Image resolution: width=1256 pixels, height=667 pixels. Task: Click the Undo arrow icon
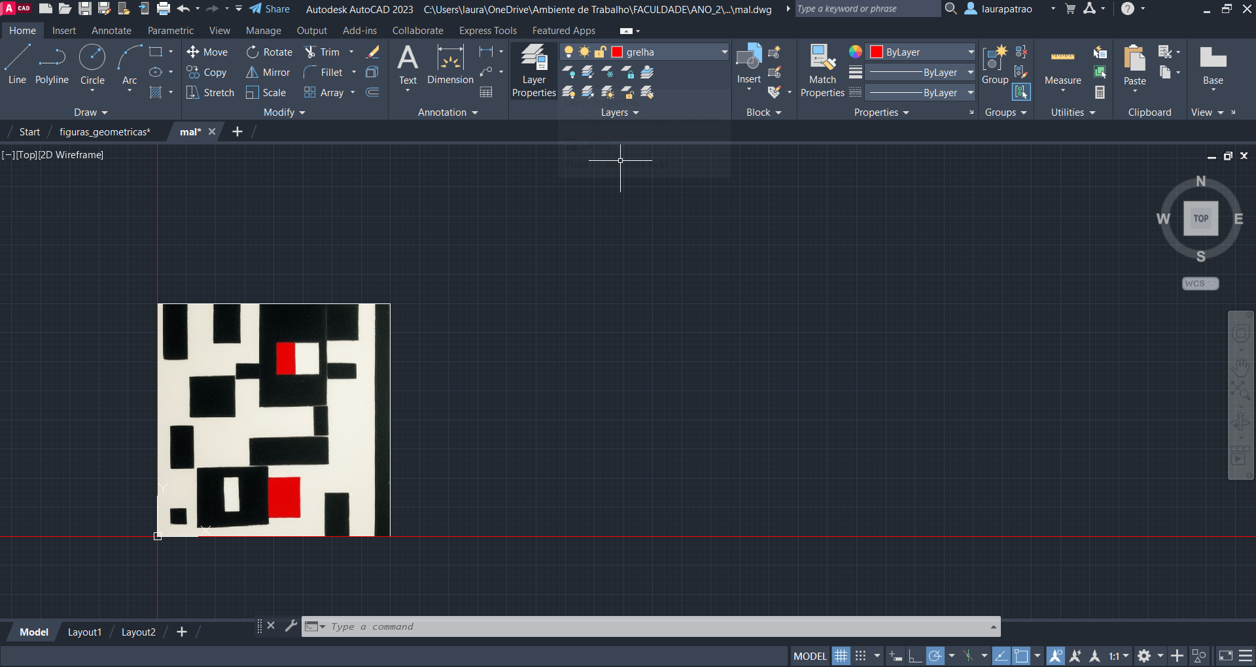click(x=183, y=9)
